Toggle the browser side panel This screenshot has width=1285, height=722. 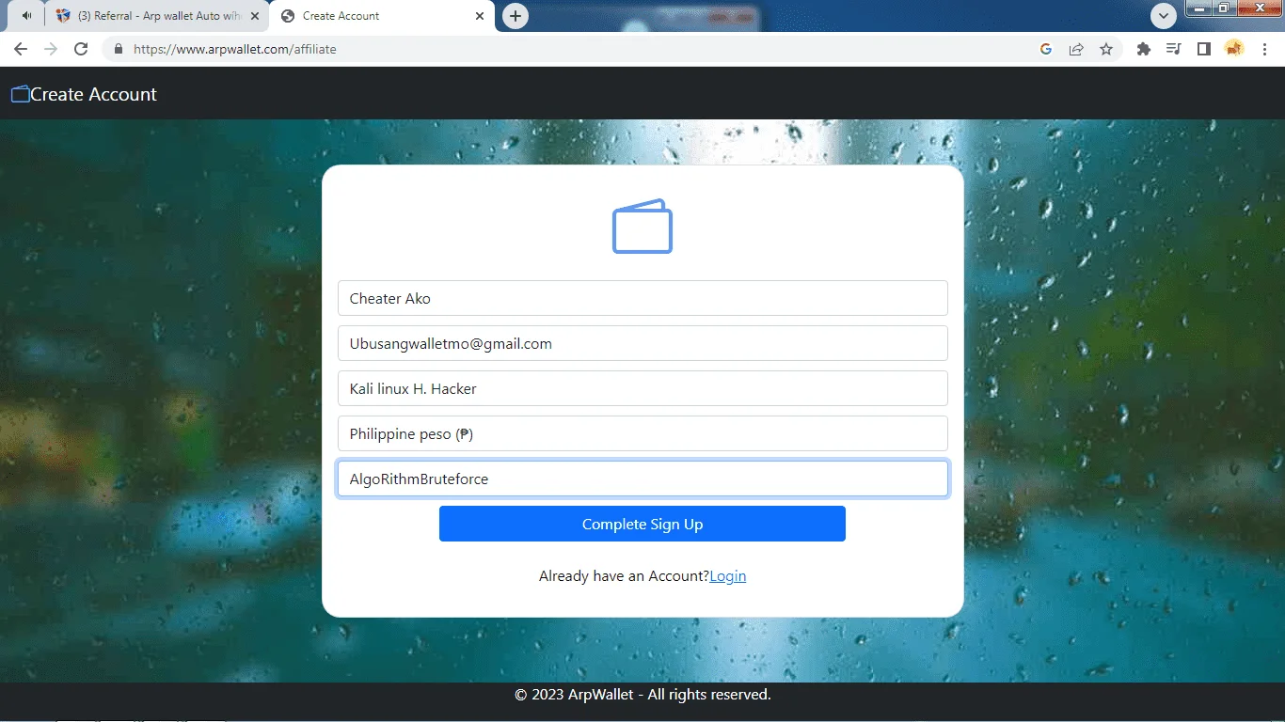tap(1203, 49)
